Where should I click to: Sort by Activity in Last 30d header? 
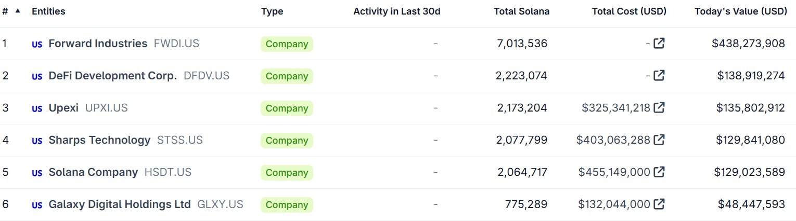(397, 11)
